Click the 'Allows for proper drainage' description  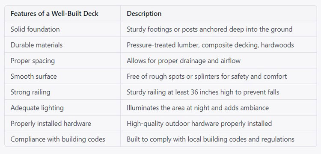[184, 61]
